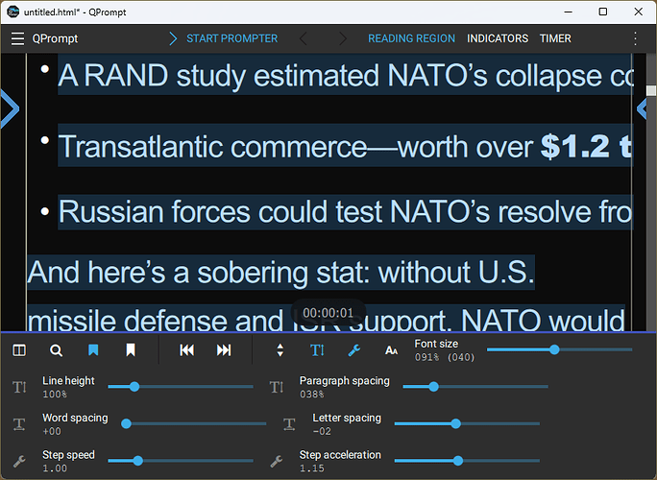Click the Paragraph spacing icon
657x480 pixels.
pyautogui.click(x=277, y=387)
